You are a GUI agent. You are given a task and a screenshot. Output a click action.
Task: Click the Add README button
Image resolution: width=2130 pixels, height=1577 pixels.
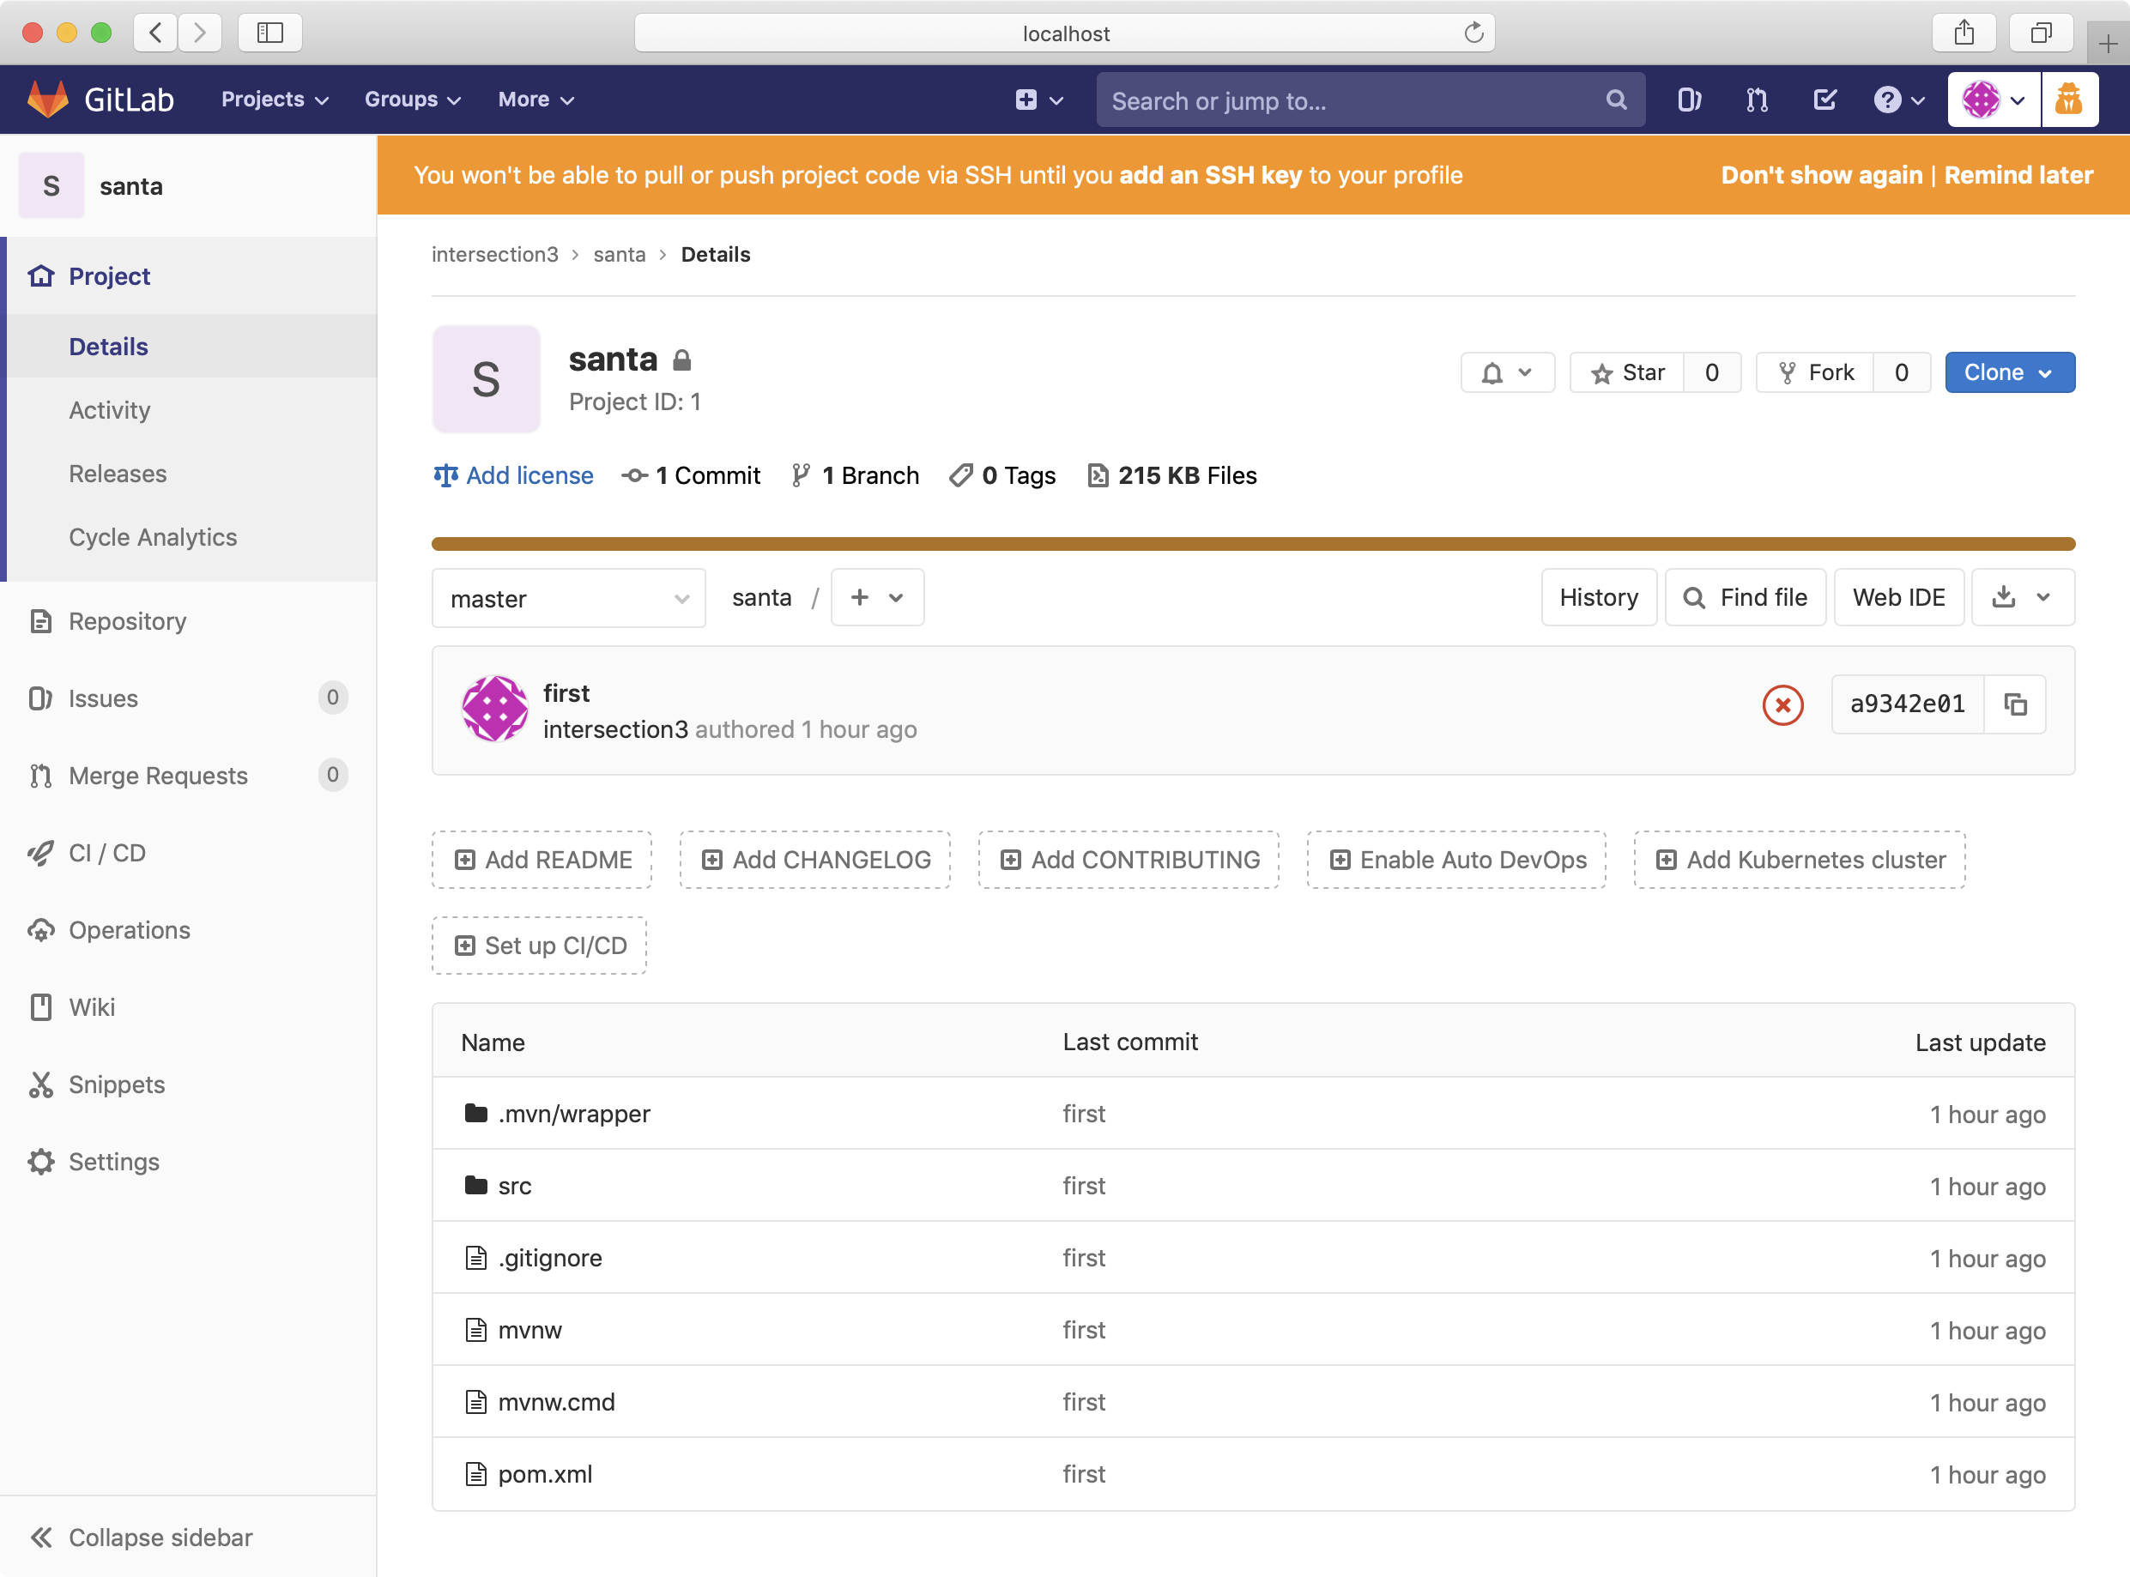pos(542,860)
